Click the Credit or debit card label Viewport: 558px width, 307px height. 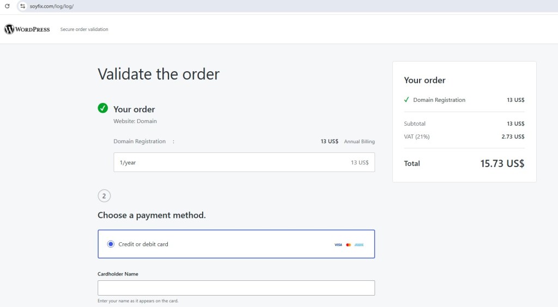tap(143, 244)
